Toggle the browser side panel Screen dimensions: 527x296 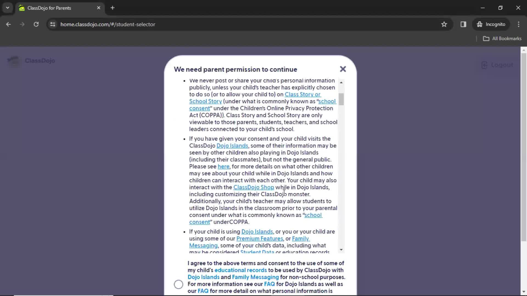pyautogui.click(x=463, y=24)
